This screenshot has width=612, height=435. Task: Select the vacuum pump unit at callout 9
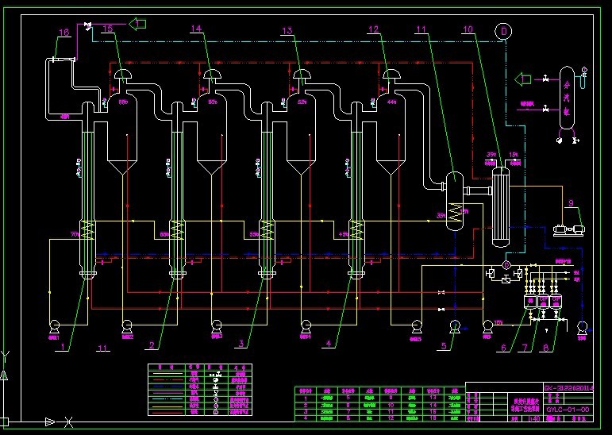568,230
